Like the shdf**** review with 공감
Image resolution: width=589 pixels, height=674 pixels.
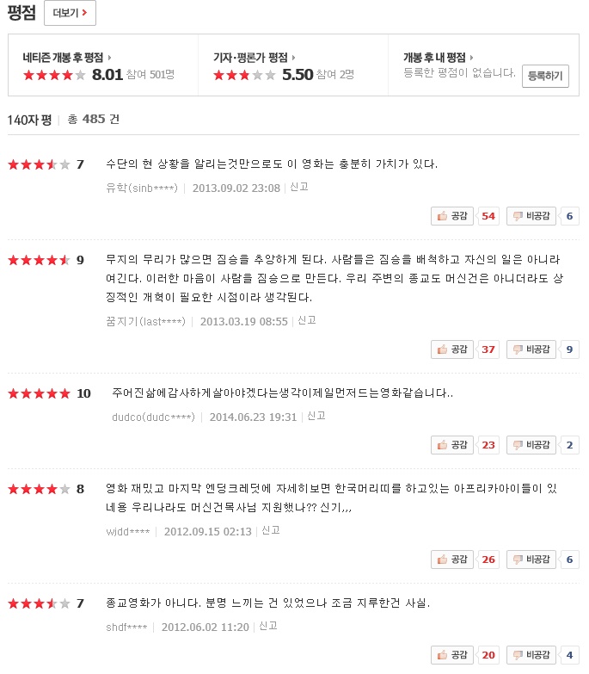(x=452, y=655)
